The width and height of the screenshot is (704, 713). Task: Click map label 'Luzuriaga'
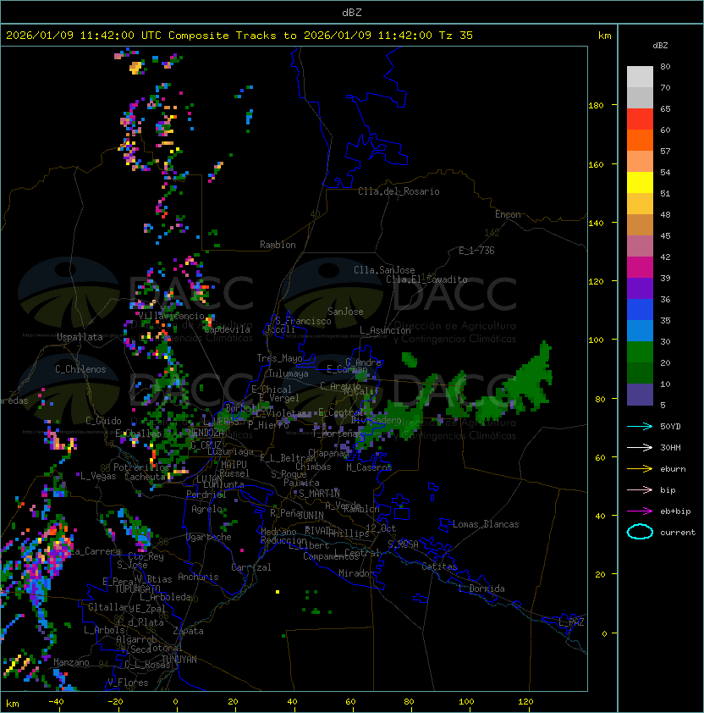[x=230, y=451]
